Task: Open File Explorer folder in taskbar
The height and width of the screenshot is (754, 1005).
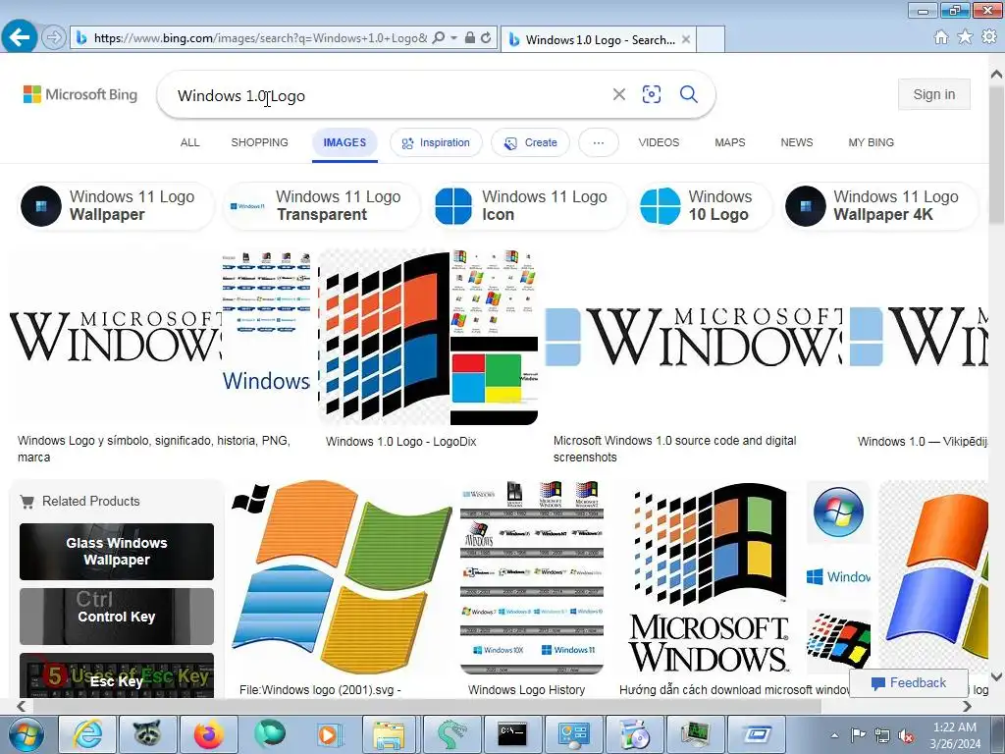Action: coord(389,734)
